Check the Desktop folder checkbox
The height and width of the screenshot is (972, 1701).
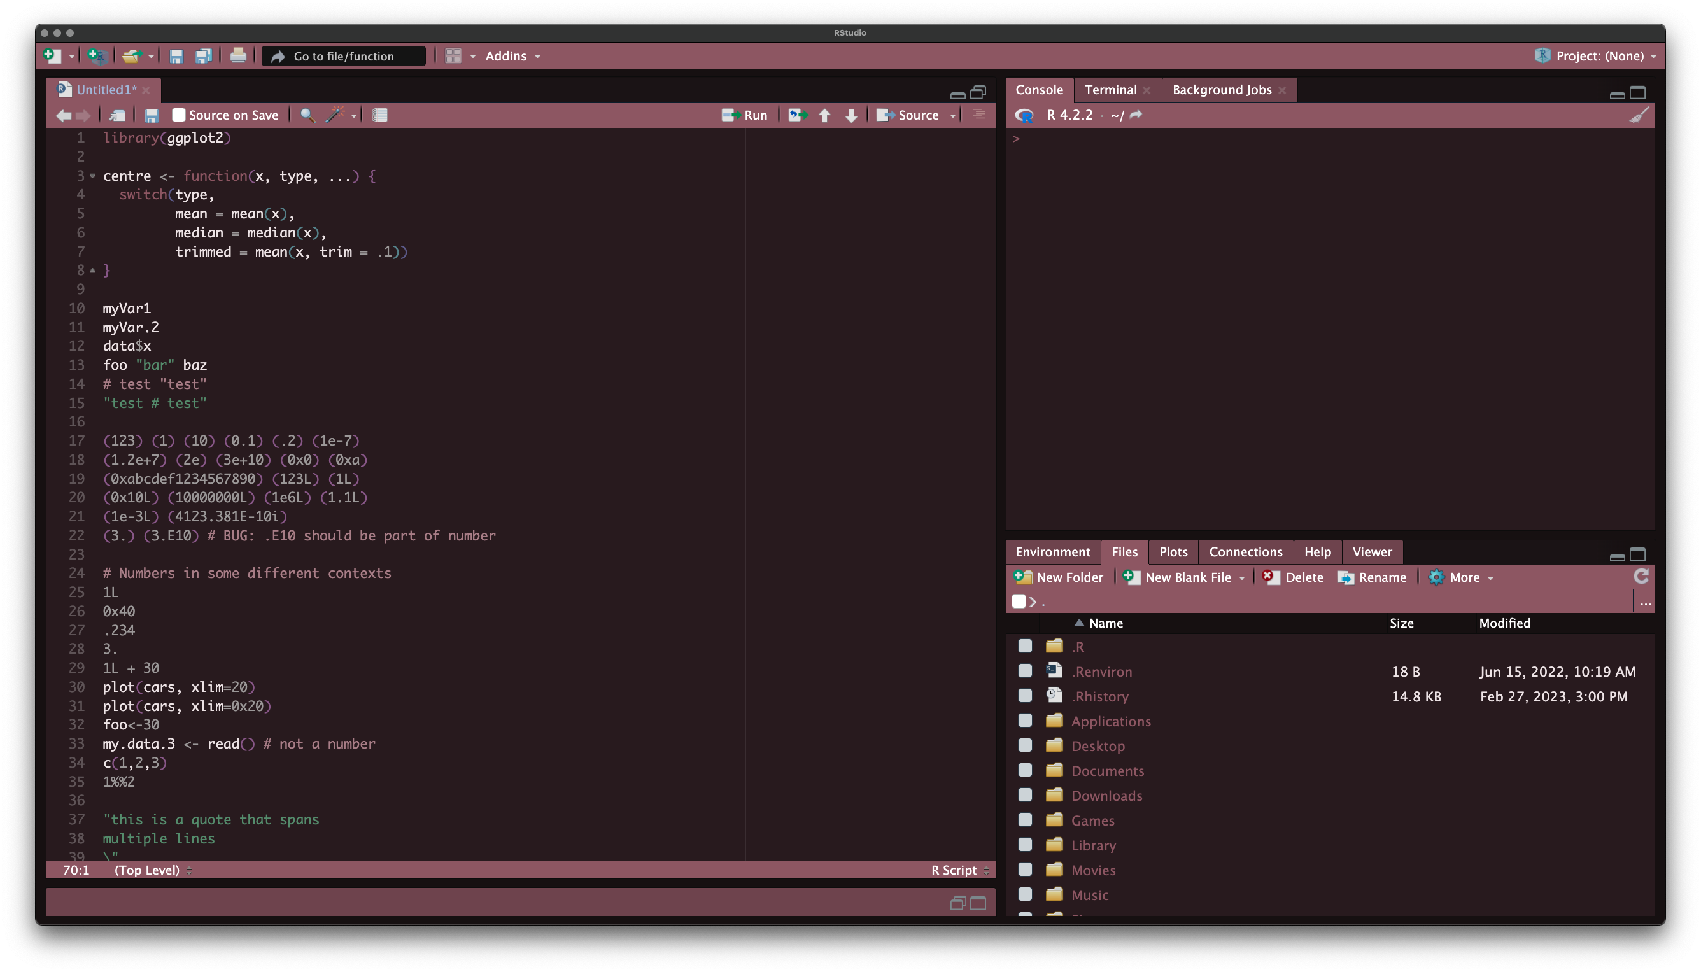1025,745
